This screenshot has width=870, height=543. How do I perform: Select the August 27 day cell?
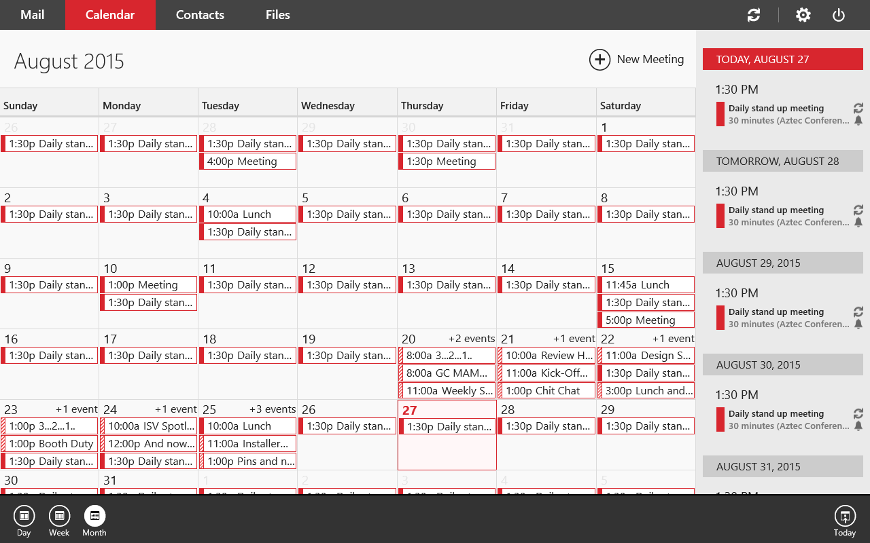(447, 451)
